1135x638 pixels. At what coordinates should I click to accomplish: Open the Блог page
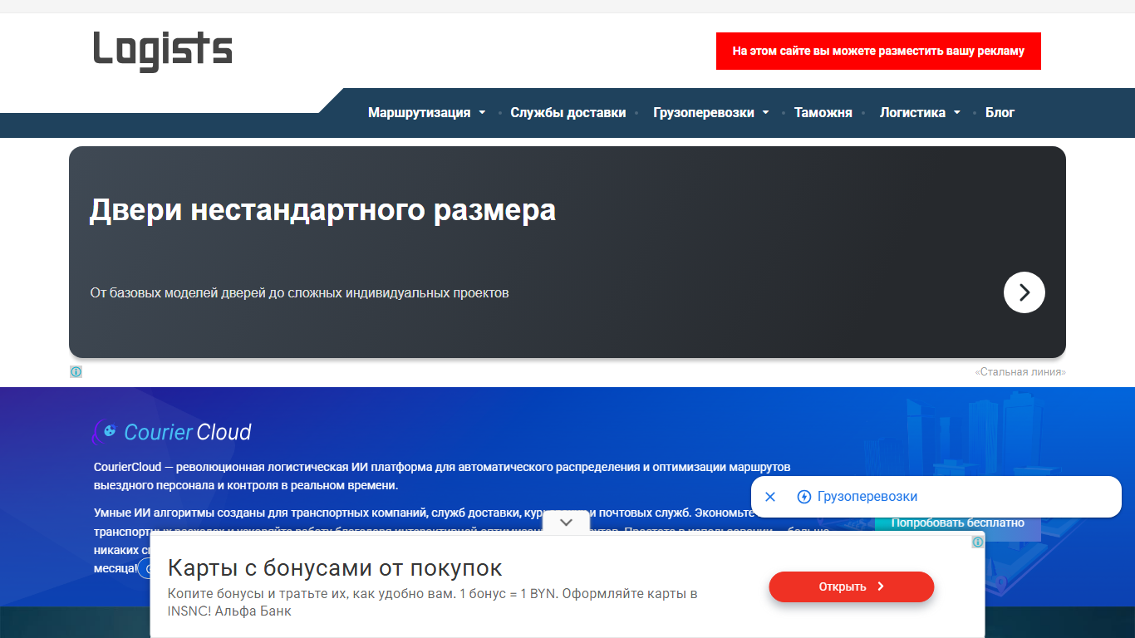pos(1000,113)
